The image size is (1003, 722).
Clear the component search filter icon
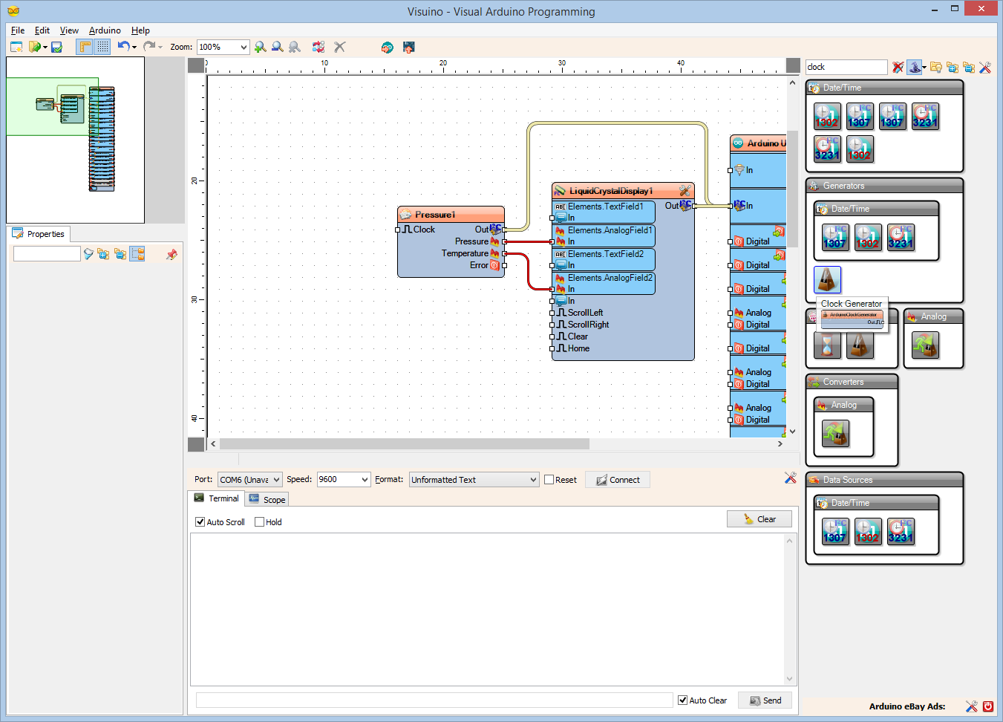[898, 68]
